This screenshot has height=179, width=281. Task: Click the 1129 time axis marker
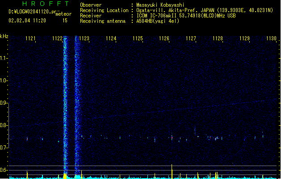pos(244,38)
